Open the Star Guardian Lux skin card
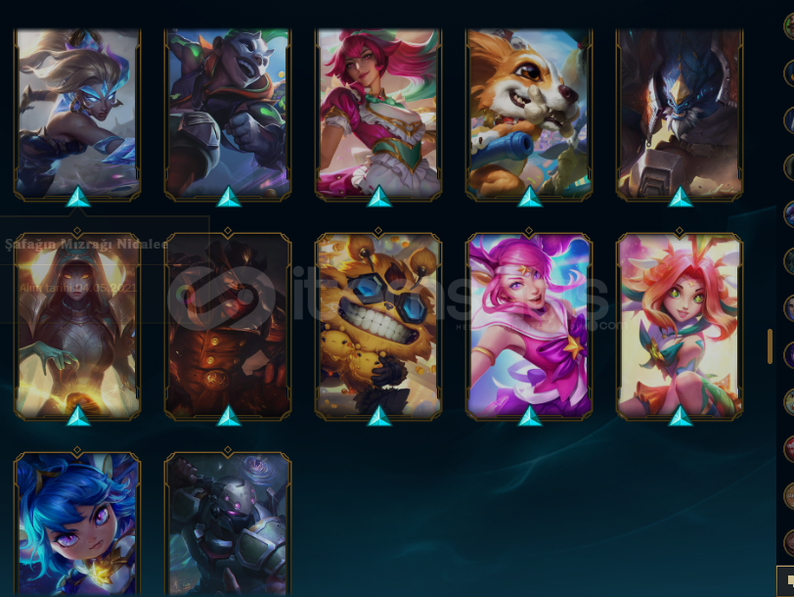794x597 pixels. [529, 326]
